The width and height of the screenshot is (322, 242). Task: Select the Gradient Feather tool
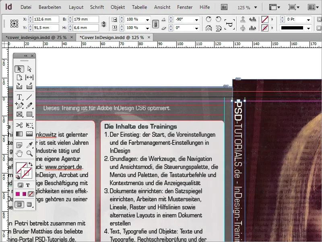point(29,134)
